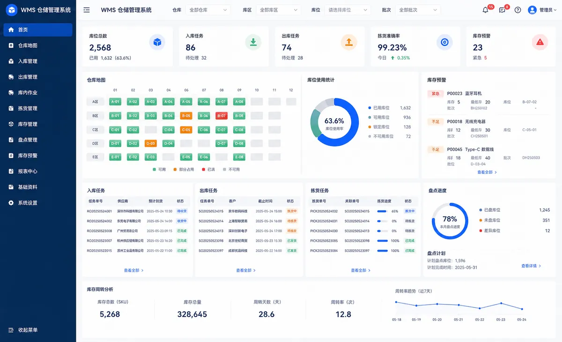Click 查看详情 link in 盘点进度 panel
This screenshot has height=342, width=562.
coord(531,266)
